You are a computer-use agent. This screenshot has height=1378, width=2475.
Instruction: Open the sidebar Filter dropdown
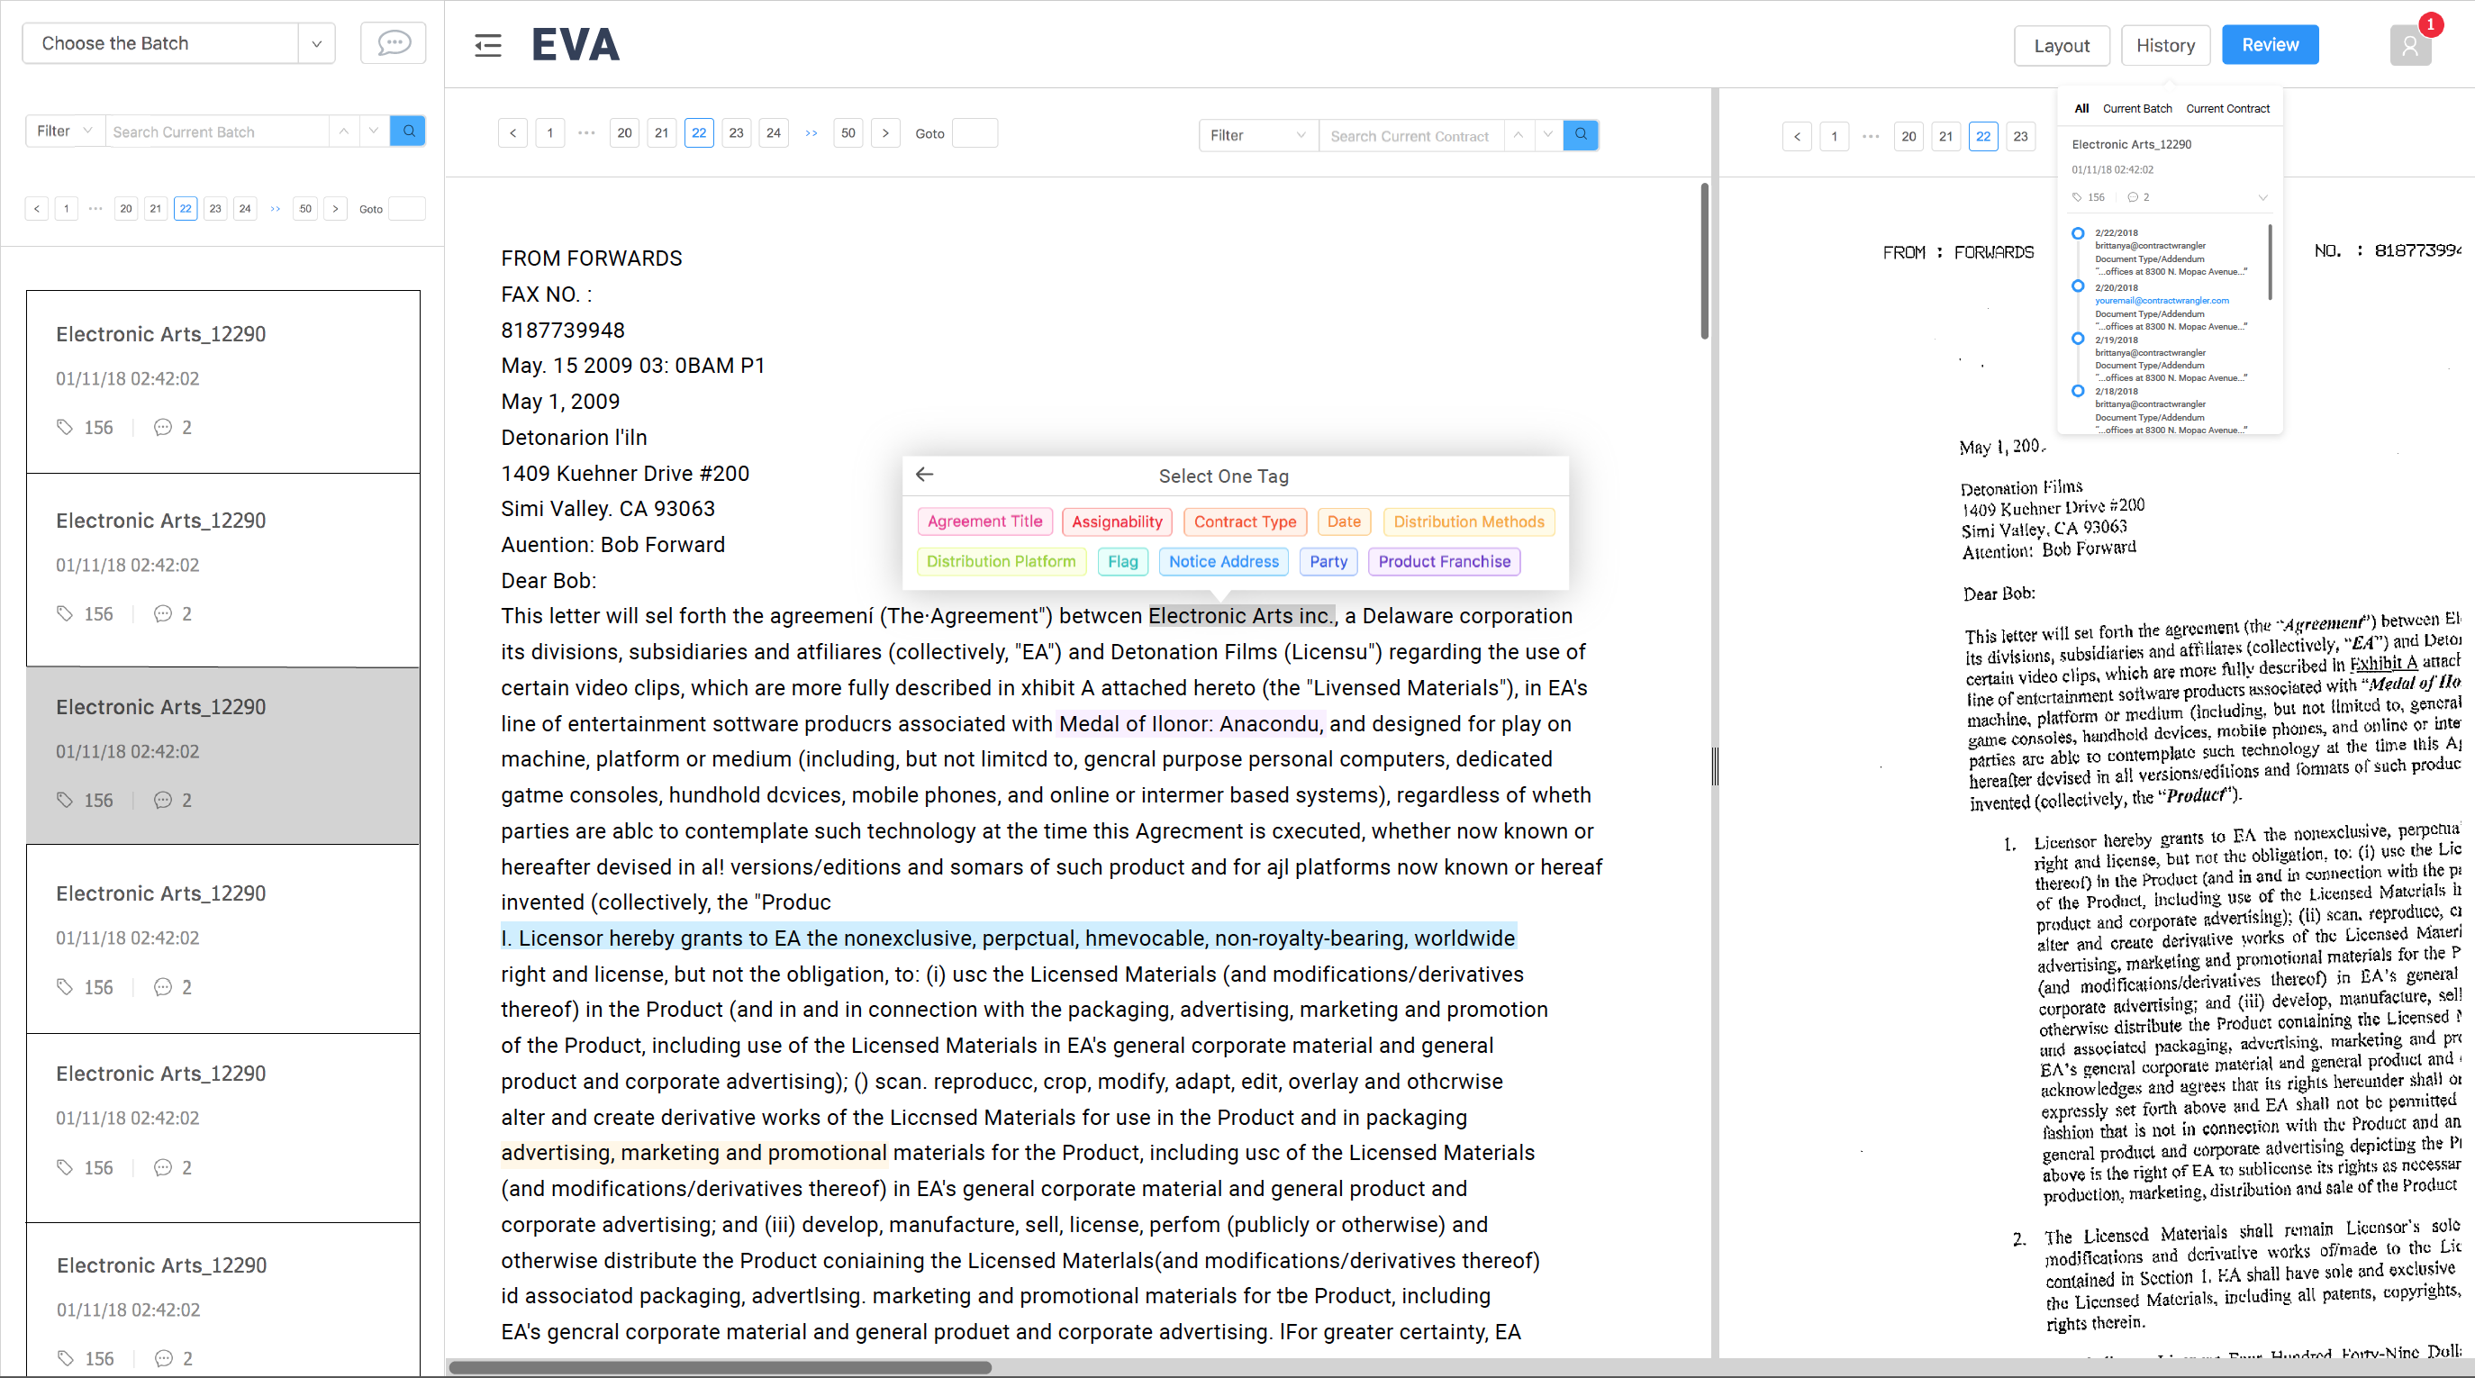tap(64, 131)
